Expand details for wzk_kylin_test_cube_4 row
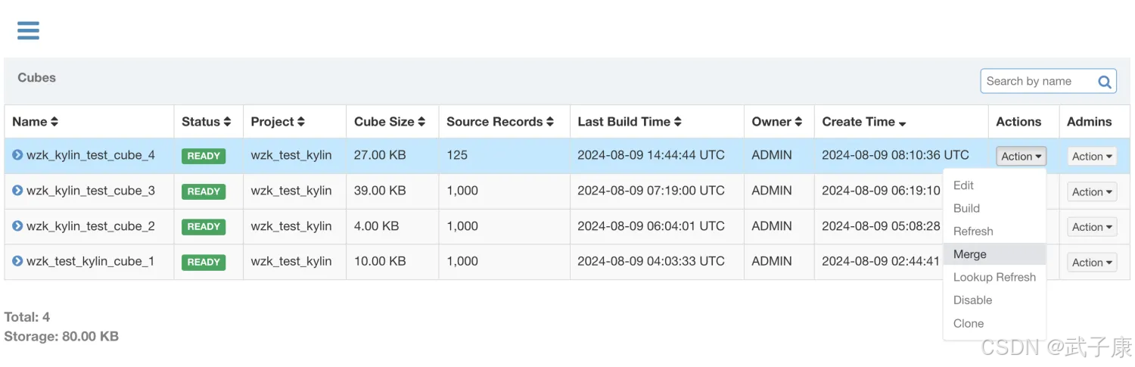The width and height of the screenshot is (1135, 367). (x=17, y=155)
